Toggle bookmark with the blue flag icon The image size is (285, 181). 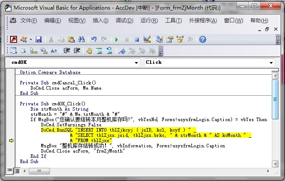122,51
